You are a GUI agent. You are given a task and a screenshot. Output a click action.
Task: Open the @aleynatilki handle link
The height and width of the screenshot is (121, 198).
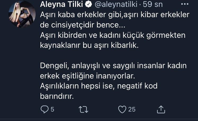pos(116,4)
